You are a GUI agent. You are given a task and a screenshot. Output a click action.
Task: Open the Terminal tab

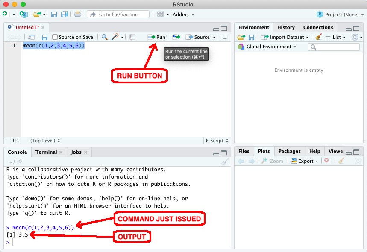(46, 152)
